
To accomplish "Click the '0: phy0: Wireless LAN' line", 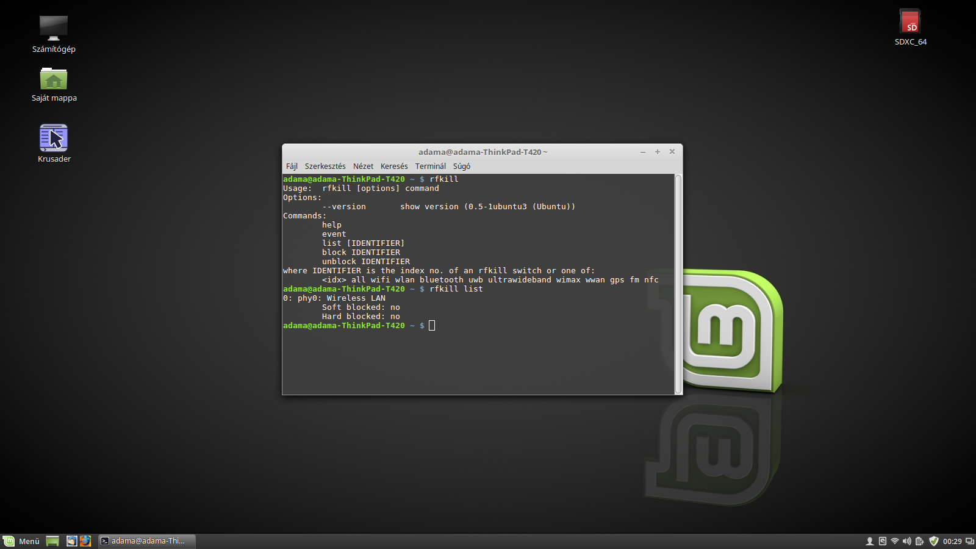I will (334, 298).
